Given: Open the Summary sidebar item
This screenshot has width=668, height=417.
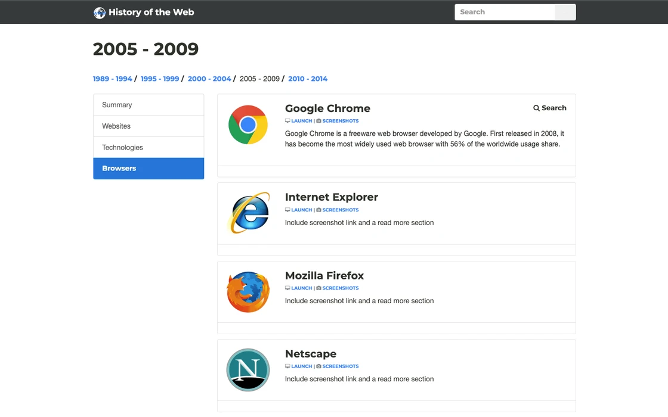Looking at the screenshot, I should [149, 105].
